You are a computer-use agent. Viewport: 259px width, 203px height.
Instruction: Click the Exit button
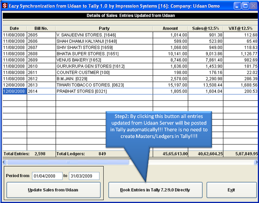tap(231, 190)
